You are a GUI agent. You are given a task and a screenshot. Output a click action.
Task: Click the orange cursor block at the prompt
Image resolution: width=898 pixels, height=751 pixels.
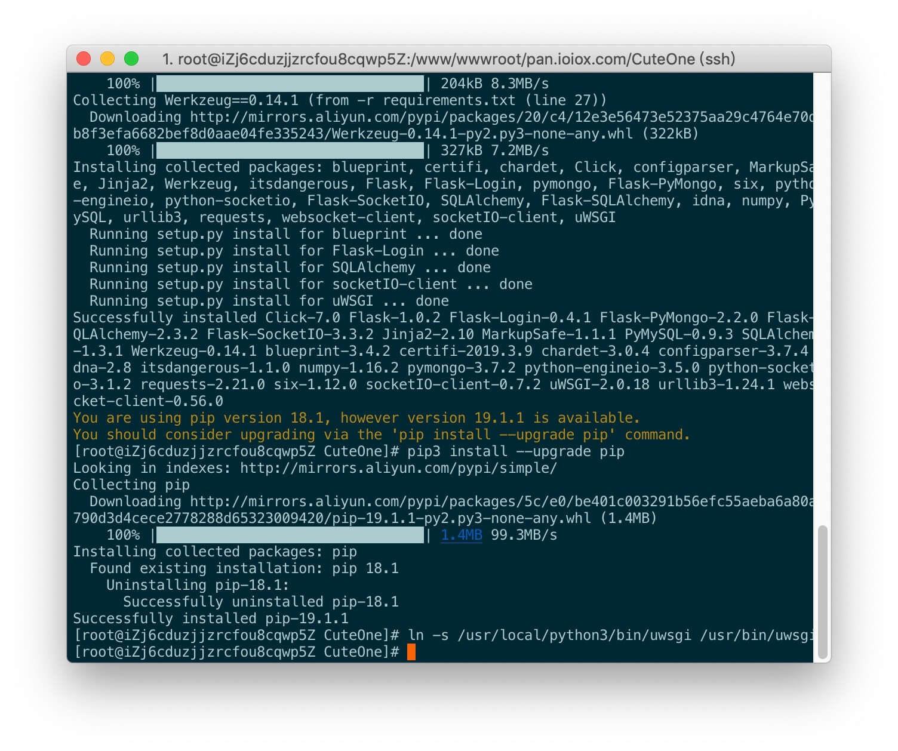click(411, 652)
